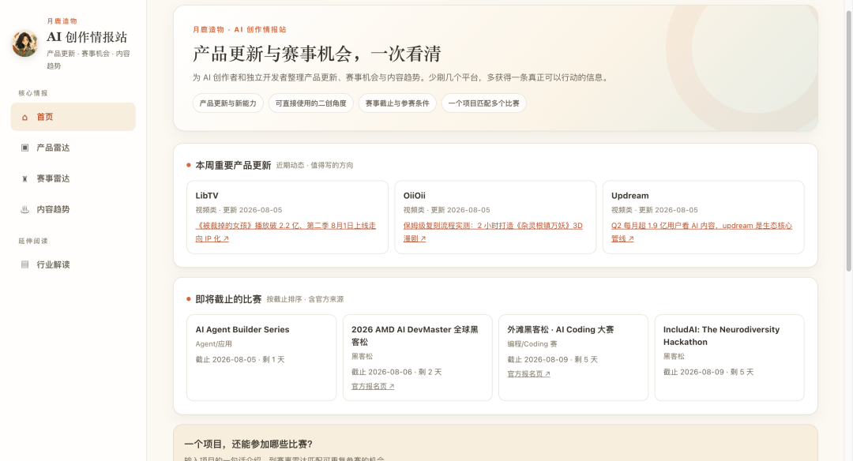The height and width of the screenshot is (461, 853).
Task: Click the avatar logo in sidebar
Action: (25, 43)
